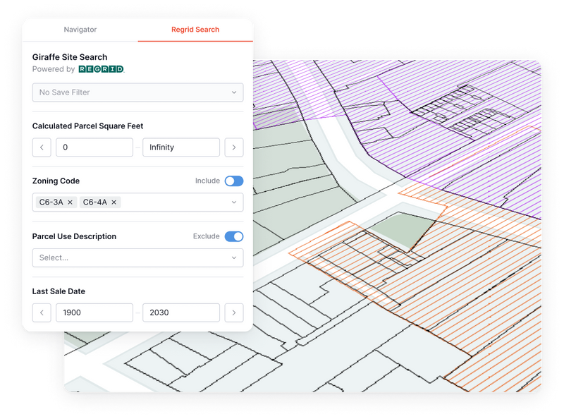Click the C6-3A zoning chip label
The width and height of the screenshot is (564, 419).
tap(51, 202)
